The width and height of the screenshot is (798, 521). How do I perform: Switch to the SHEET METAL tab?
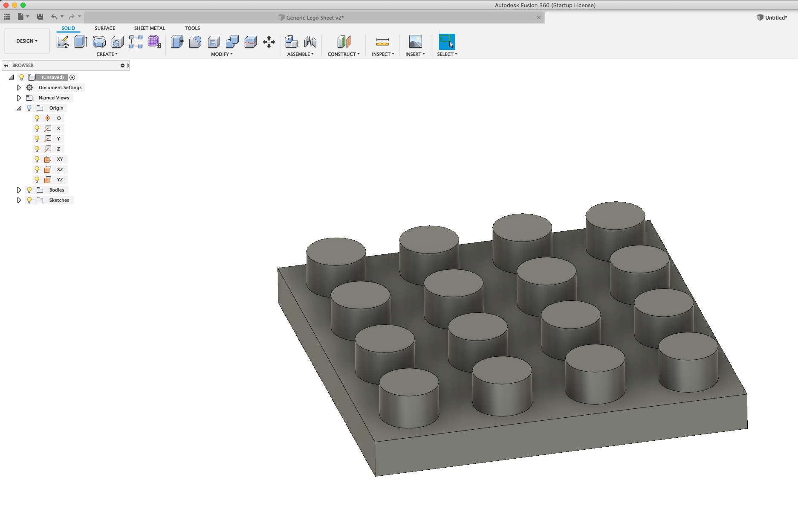click(x=150, y=28)
